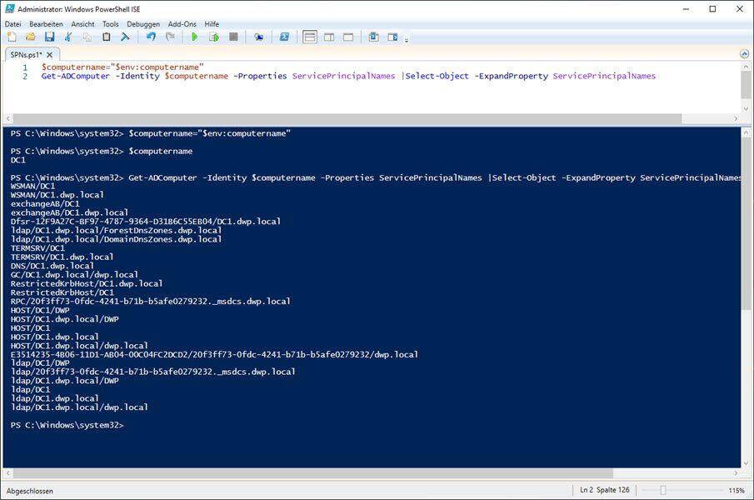The width and height of the screenshot is (754, 500).
Task: Open the Datei menu
Action: click(12, 24)
